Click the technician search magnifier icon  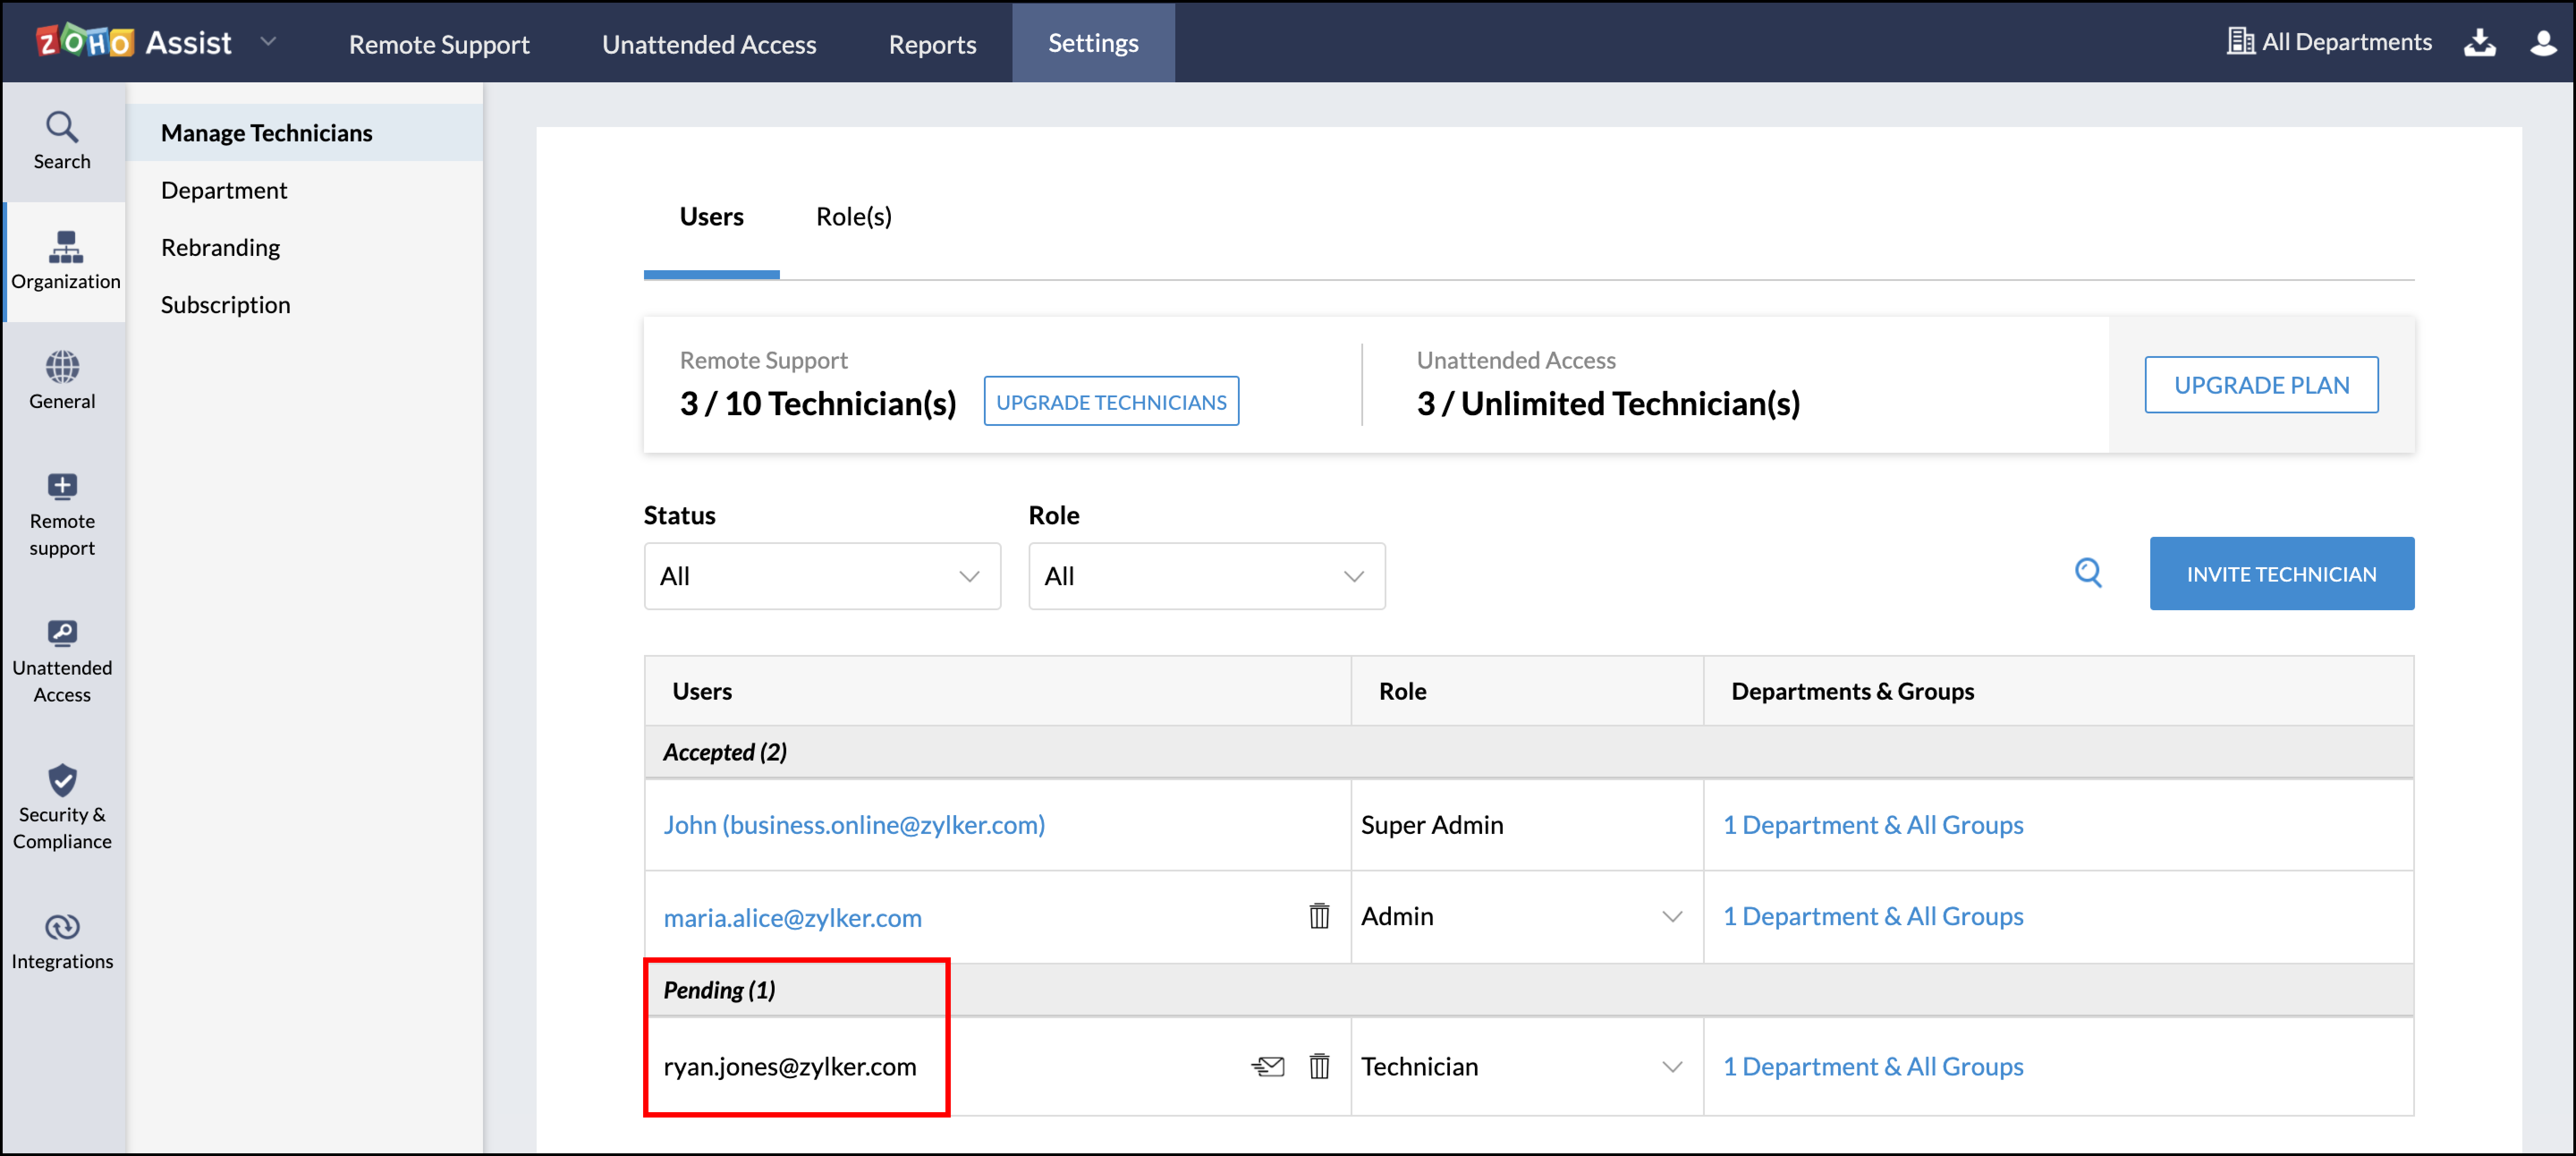point(2088,573)
